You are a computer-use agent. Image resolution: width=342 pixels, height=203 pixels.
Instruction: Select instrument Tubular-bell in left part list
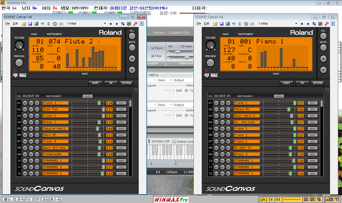(x=55, y=129)
